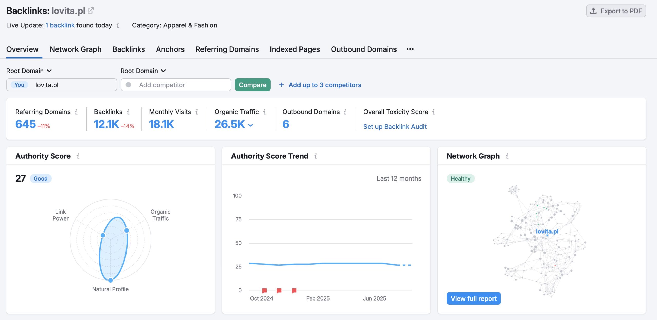Click Monthly Visits info icon
The image size is (657, 320).
(197, 112)
